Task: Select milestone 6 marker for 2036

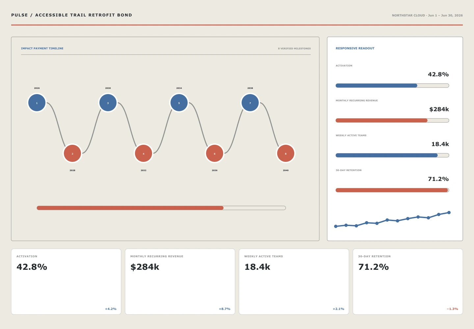Action: pos(215,154)
